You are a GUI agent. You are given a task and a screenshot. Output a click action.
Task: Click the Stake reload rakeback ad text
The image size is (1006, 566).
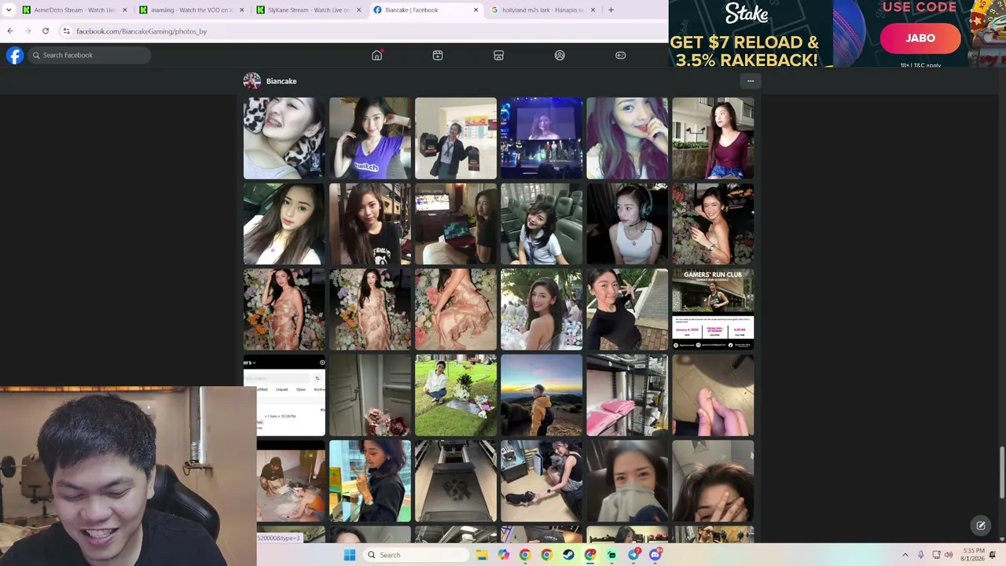[x=744, y=51]
